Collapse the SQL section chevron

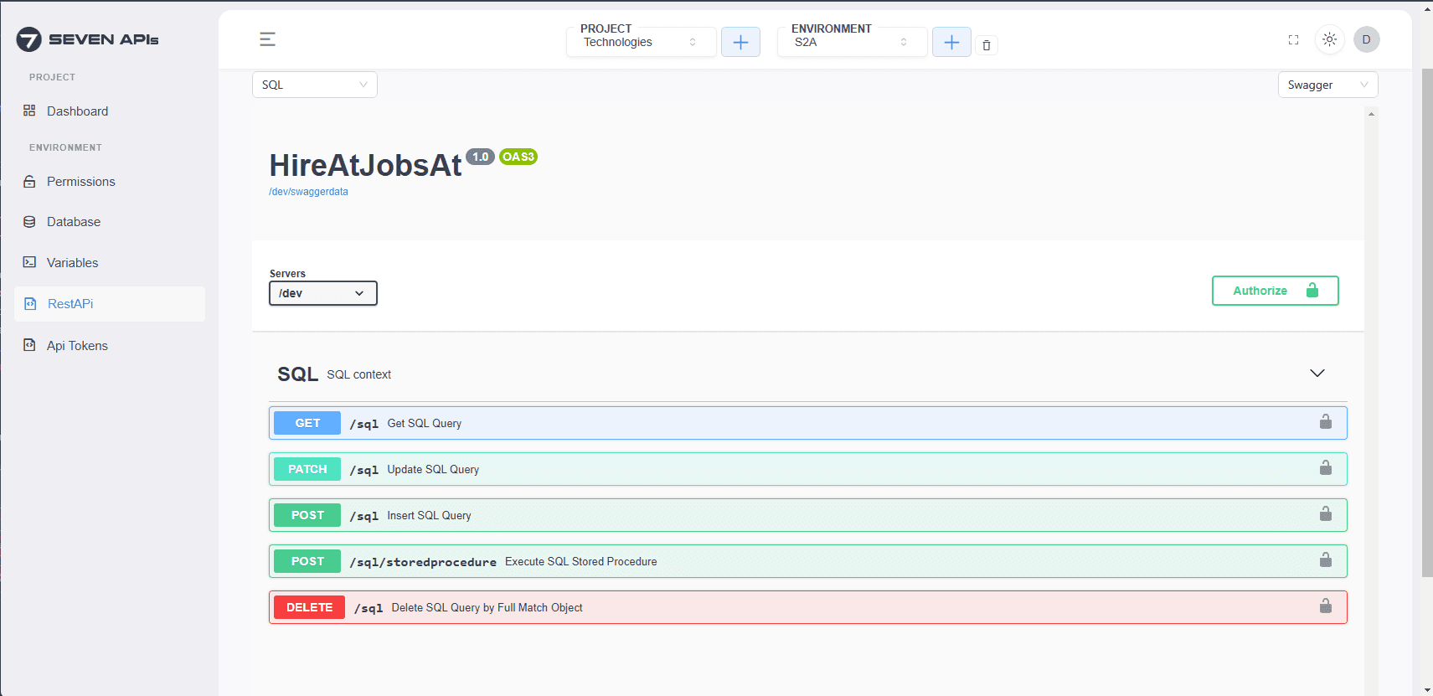pyautogui.click(x=1317, y=374)
